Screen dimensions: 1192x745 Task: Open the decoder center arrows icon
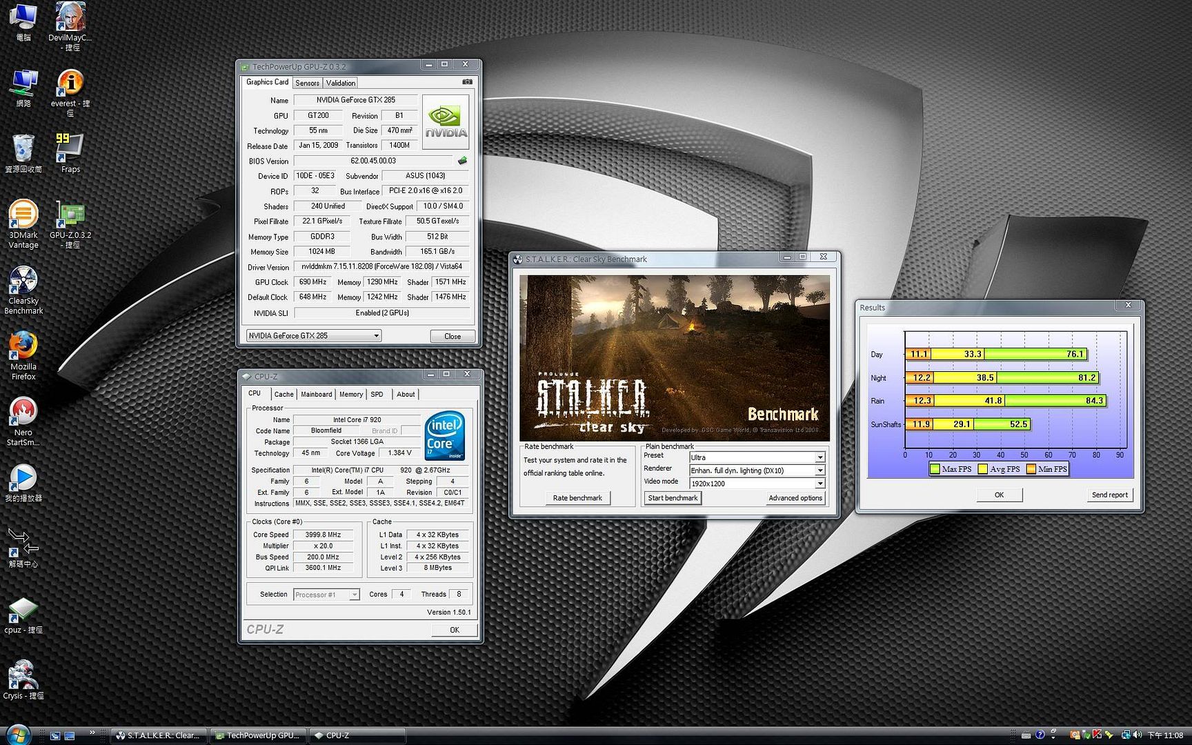pos(23,548)
